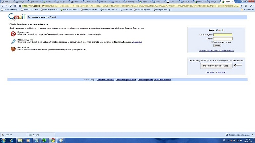This screenshot has height=143, width=255.
Task: Open the NAVTEQ Corporate bookmark
Action: pos(143,10)
